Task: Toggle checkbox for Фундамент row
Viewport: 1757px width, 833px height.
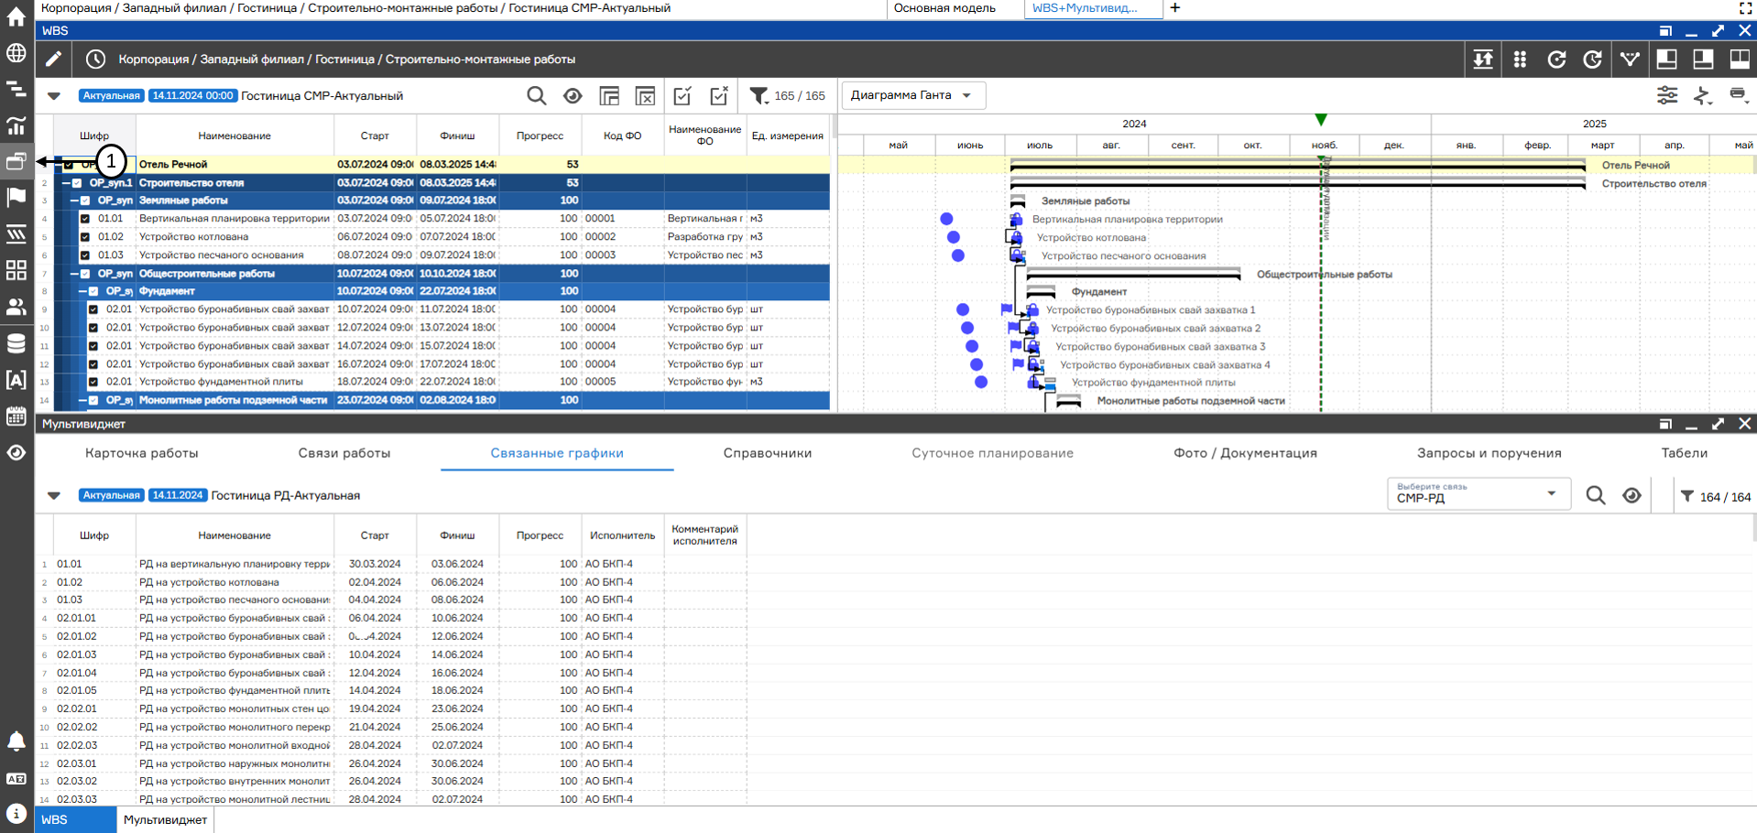Action: point(93,291)
